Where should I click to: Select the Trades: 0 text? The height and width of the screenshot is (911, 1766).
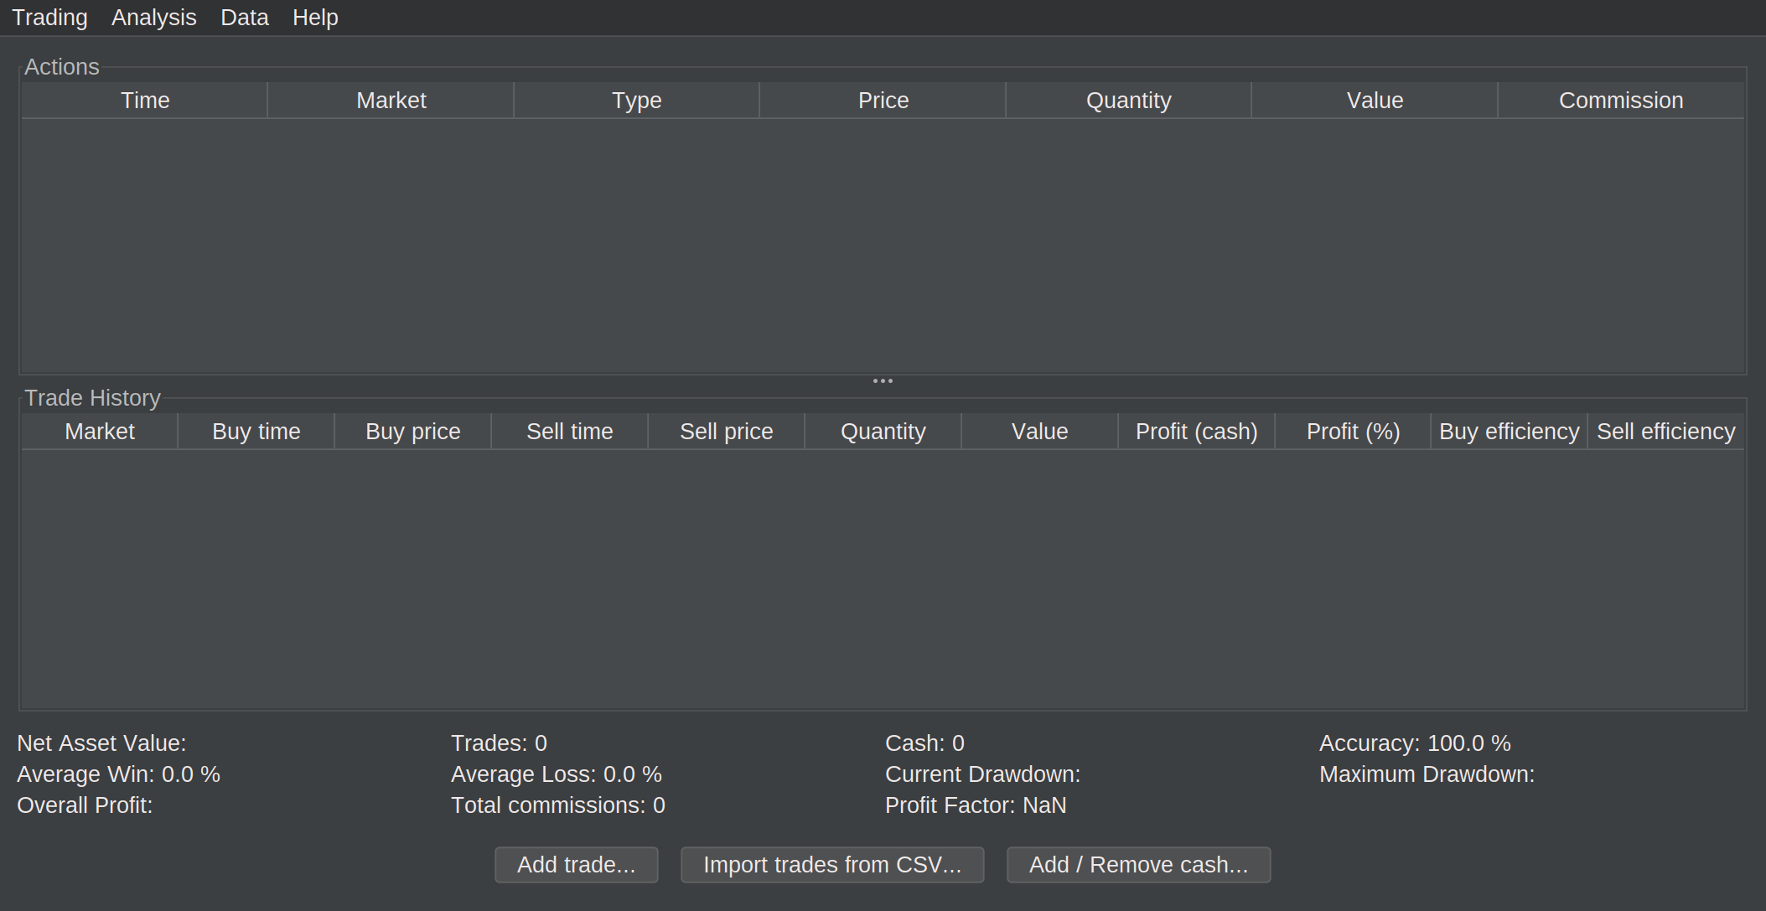point(499,743)
